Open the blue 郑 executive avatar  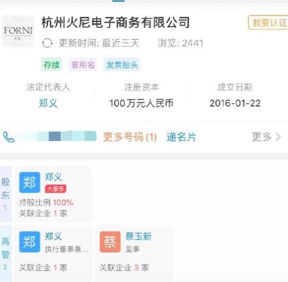pos(30,242)
